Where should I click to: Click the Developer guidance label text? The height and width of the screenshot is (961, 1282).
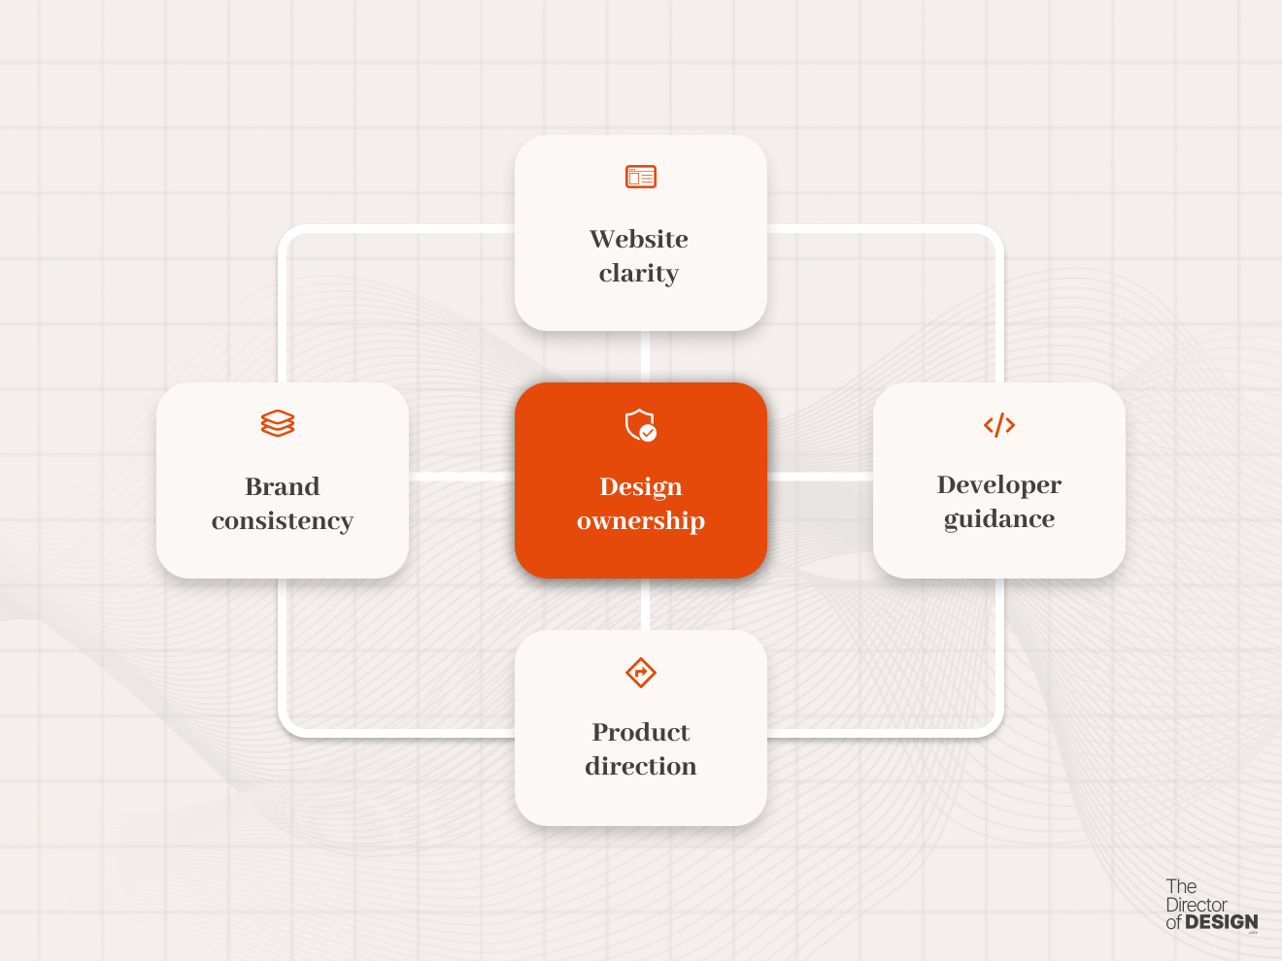tap(998, 502)
